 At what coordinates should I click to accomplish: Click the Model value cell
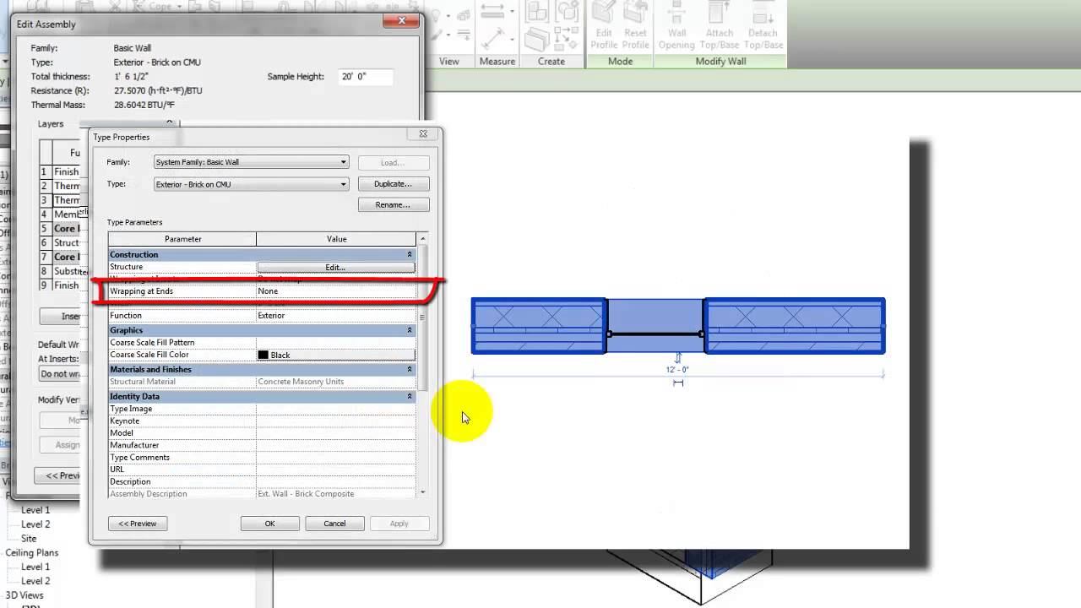click(x=336, y=433)
